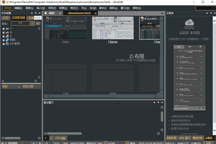This screenshot has height=144, width=216.
Task: Click the 修改日期 column header
Action: 28,86
